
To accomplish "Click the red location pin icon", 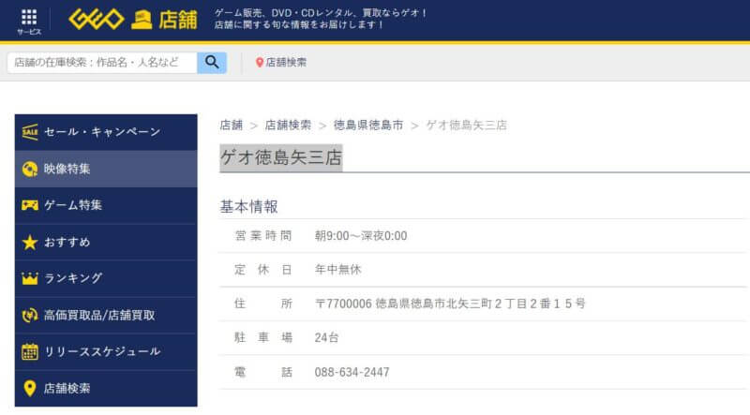I will pos(260,63).
